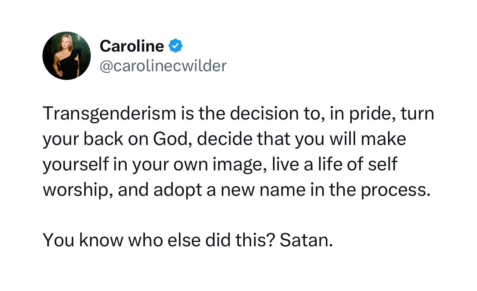Image resolution: width=477 pixels, height=291 pixels.
Task: Click the blue verified checkmark badge
Action: [x=176, y=46]
